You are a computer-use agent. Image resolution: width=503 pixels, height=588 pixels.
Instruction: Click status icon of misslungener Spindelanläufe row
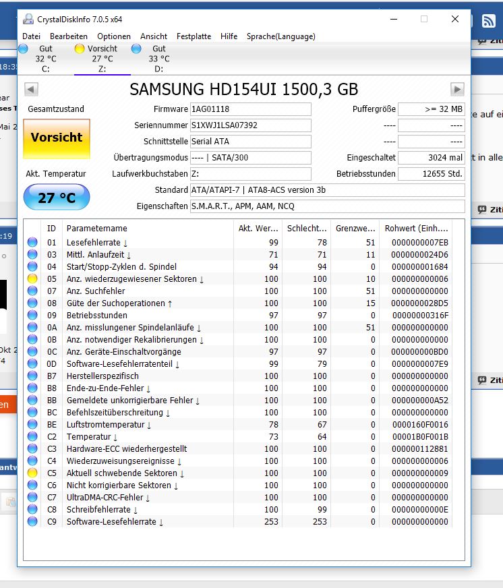[x=32, y=327]
